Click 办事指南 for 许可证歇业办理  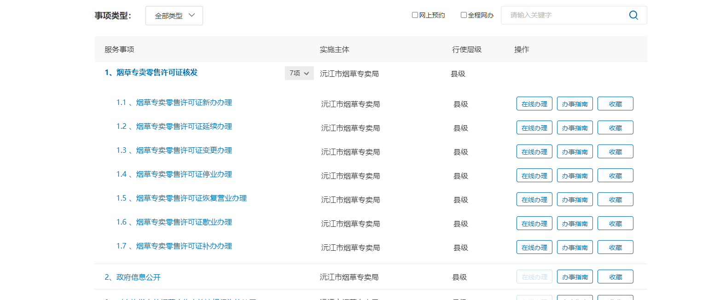tap(575, 224)
